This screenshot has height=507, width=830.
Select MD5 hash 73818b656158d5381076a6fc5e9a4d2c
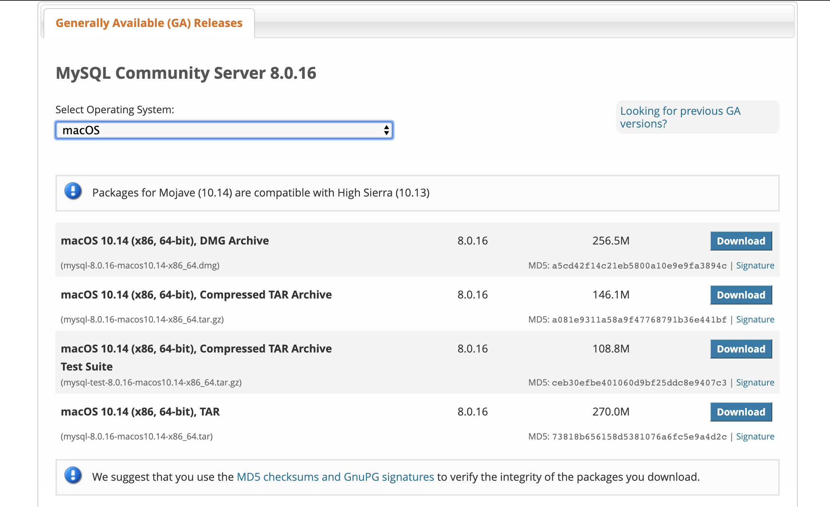click(x=639, y=437)
